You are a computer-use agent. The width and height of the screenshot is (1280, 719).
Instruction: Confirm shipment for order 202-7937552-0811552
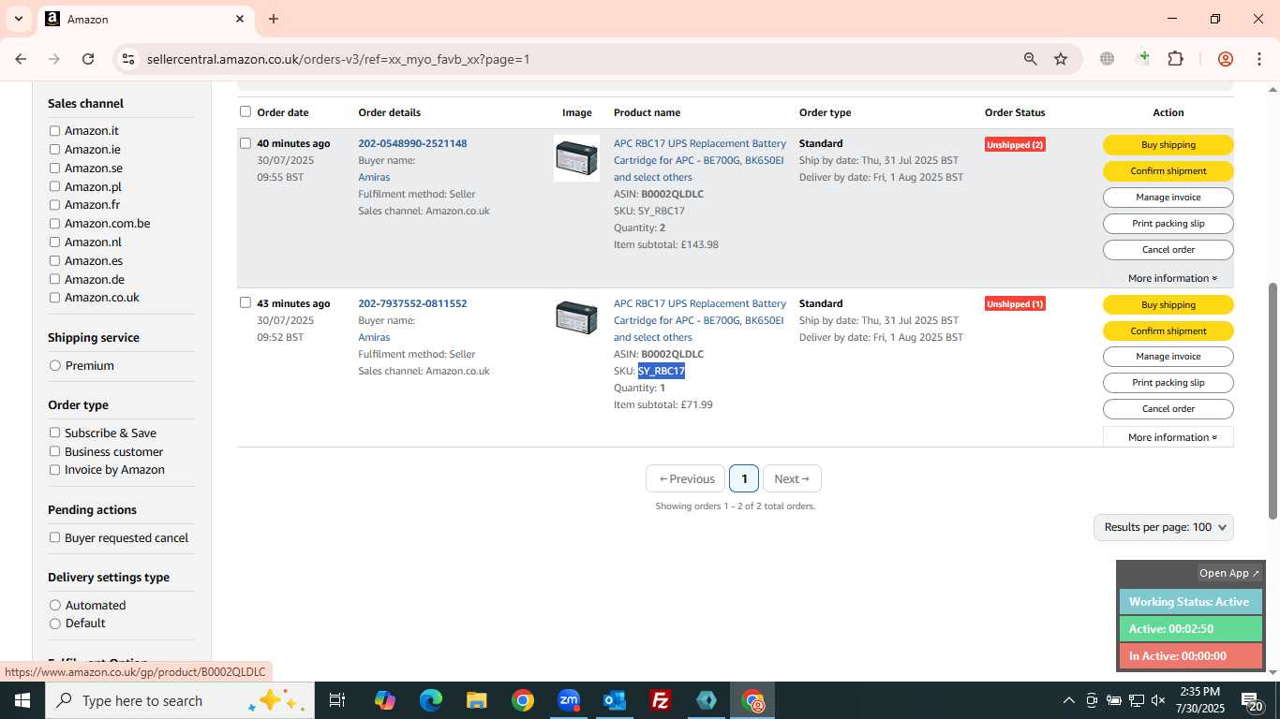coord(1168,331)
